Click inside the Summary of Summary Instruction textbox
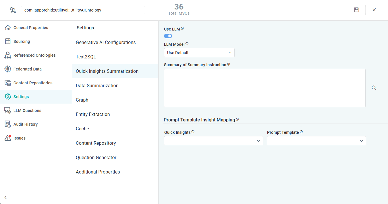This screenshot has width=388, height=204. tap(265, 88)
